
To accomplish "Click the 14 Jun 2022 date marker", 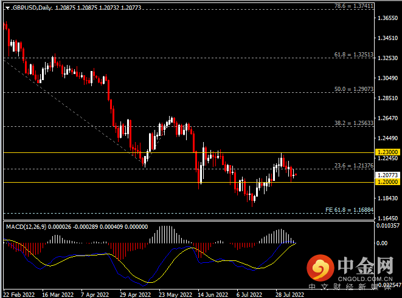I will (x=213, y=295).
